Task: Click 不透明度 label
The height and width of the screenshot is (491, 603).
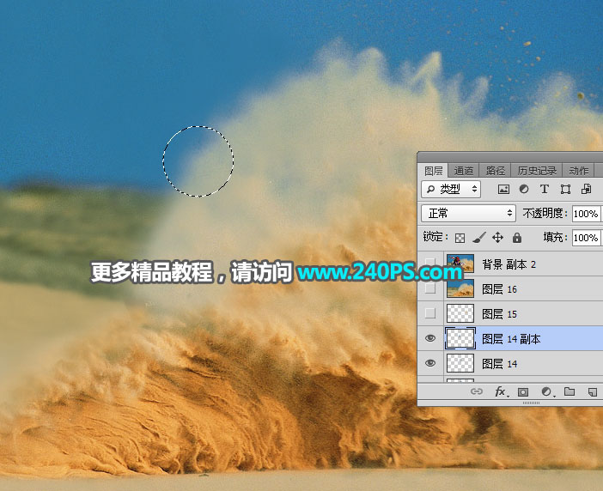Action: click(x=545, y=213)
